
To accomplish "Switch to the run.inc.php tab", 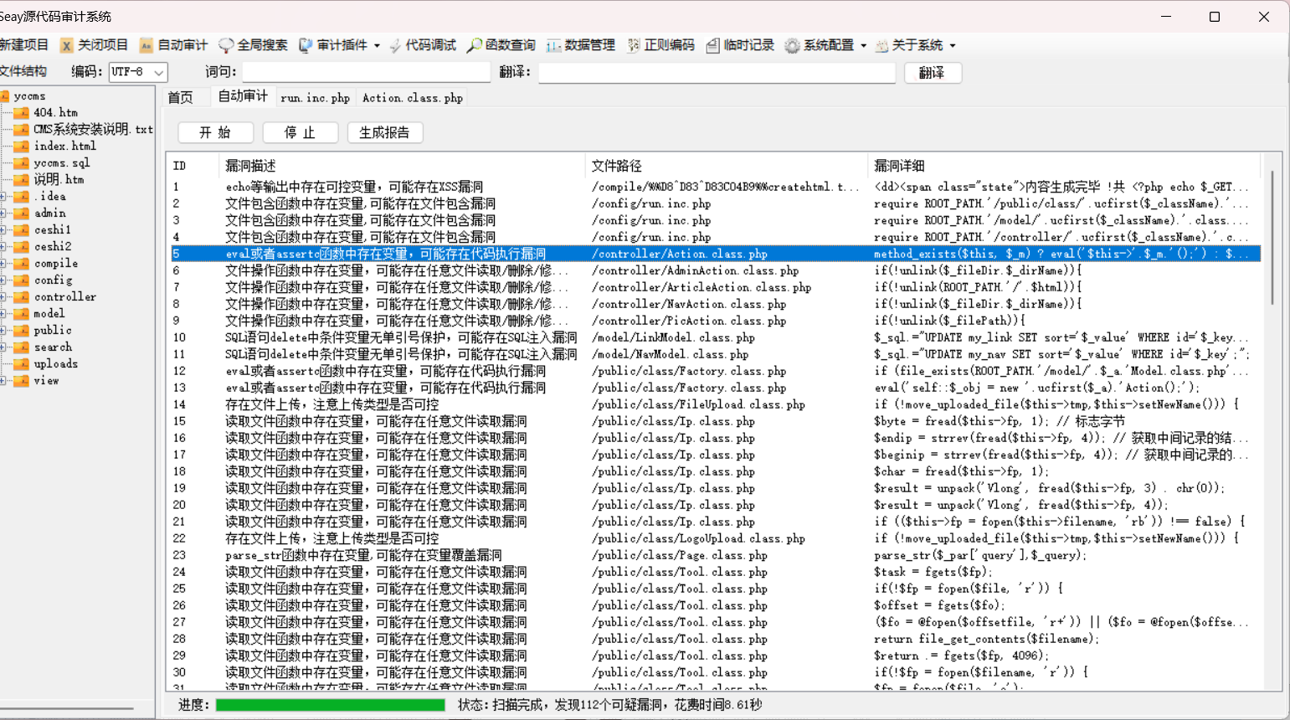I will coord(316,97).
